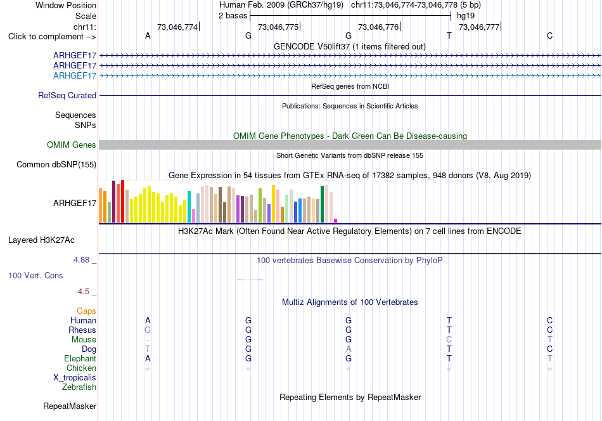This screenshot has width=602, height=421.
Task: Click base T in the complement row
Action: click(449, 36)
